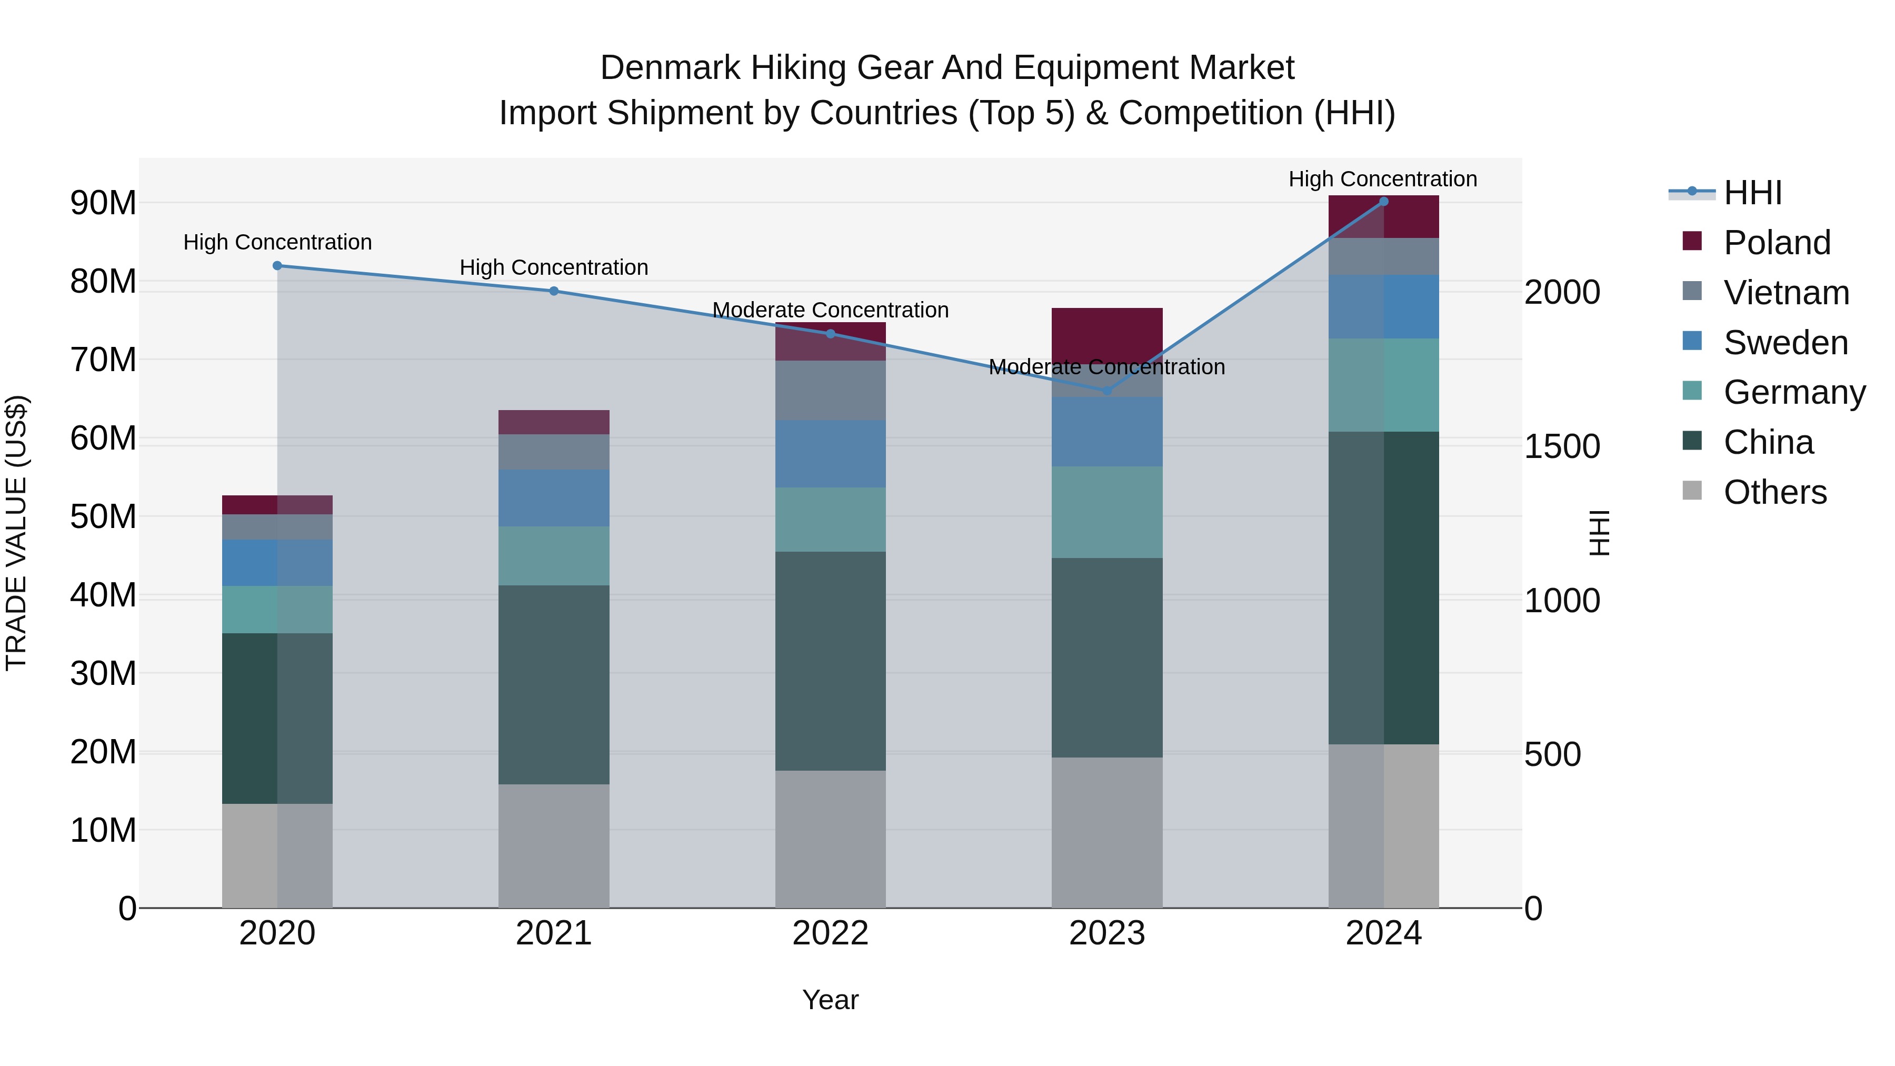The height and width of the screenshot is (1066, 1895).
Task: Toggle the HHI legend entry
Action: [1726, 193]
